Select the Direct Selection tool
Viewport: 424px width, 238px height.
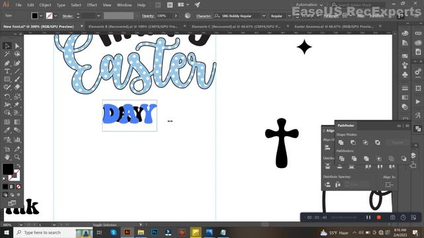point(17,46)
